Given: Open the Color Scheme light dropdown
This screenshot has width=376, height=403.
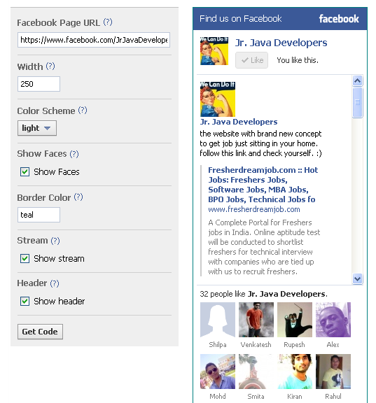Looking at the screenshot, I should (x=37, y=128).
